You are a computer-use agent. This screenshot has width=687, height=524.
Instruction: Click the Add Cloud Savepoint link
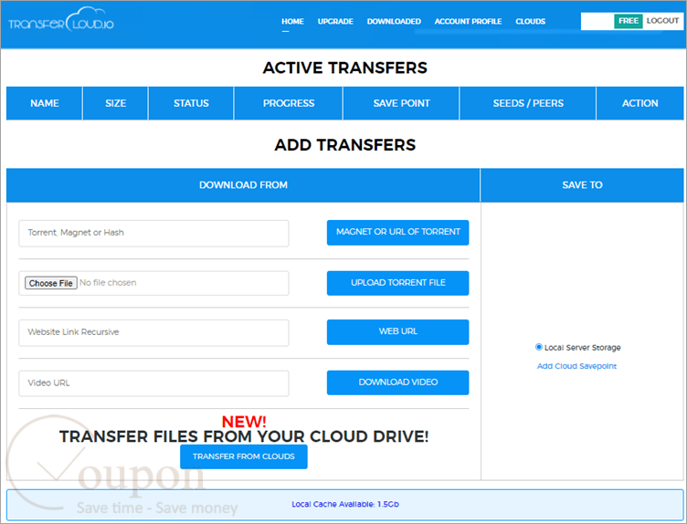tap(576, 366)
